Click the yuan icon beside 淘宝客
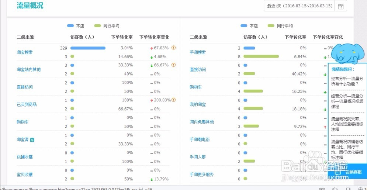The width and height of the screenshot is (367, 190). point(32,140)
